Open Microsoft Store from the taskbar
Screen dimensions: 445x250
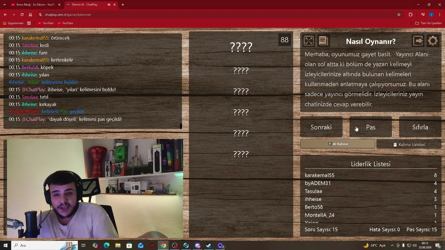pyautogui.click(x=129, y=245)
